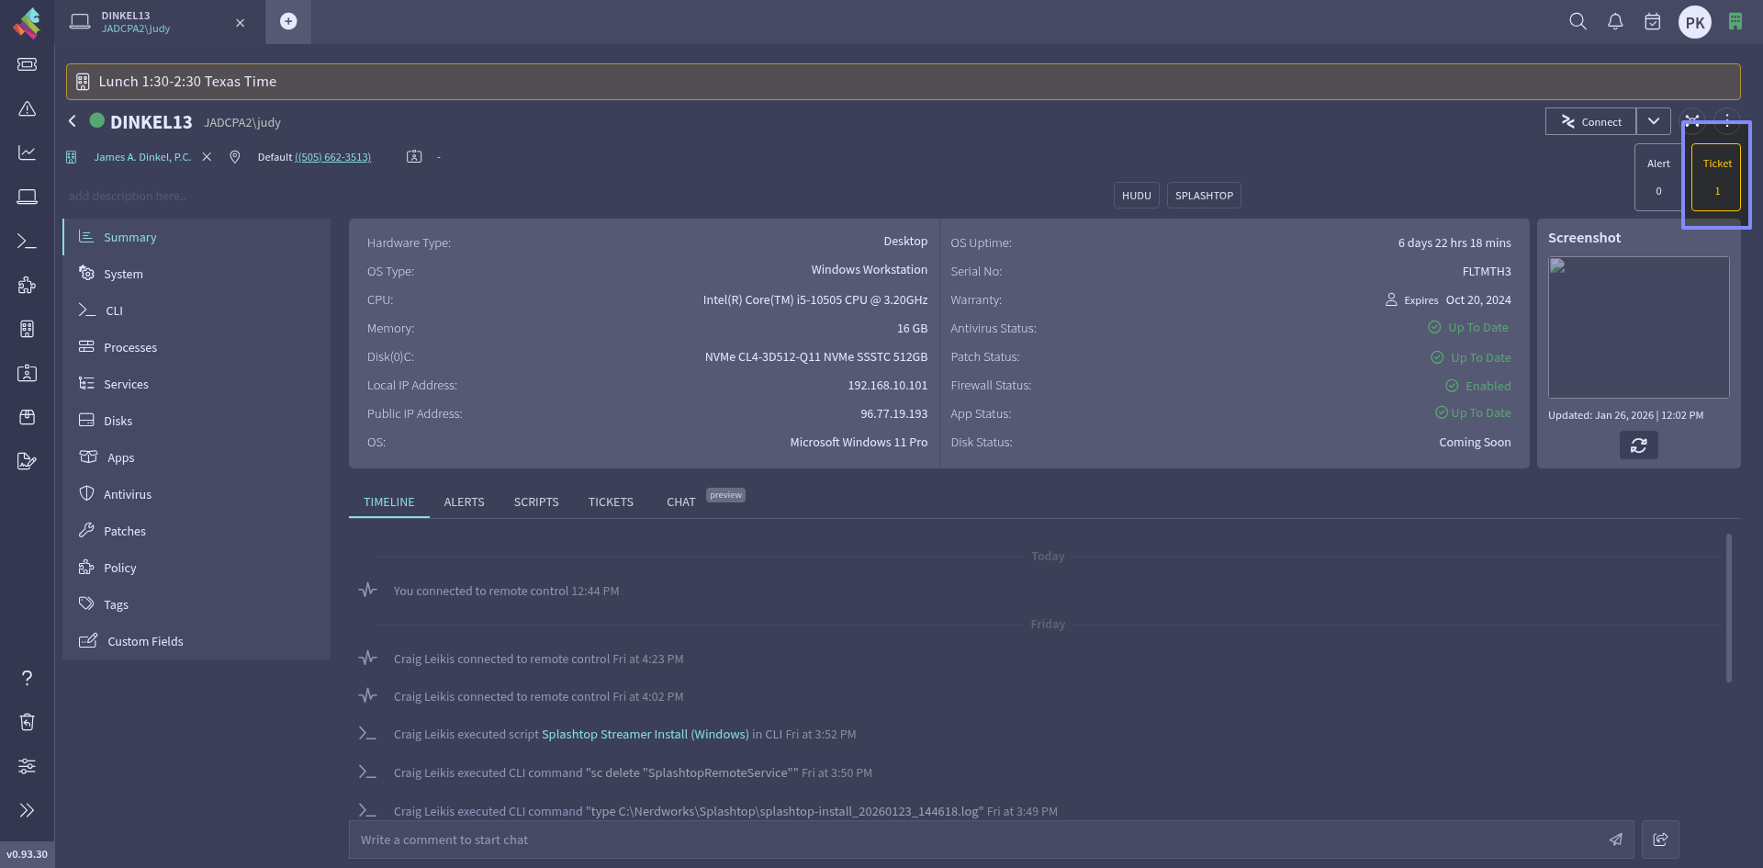1763x868 pixels.
Task: Switch to the SCRIPTS tab
Action: (x=536, y=502)
